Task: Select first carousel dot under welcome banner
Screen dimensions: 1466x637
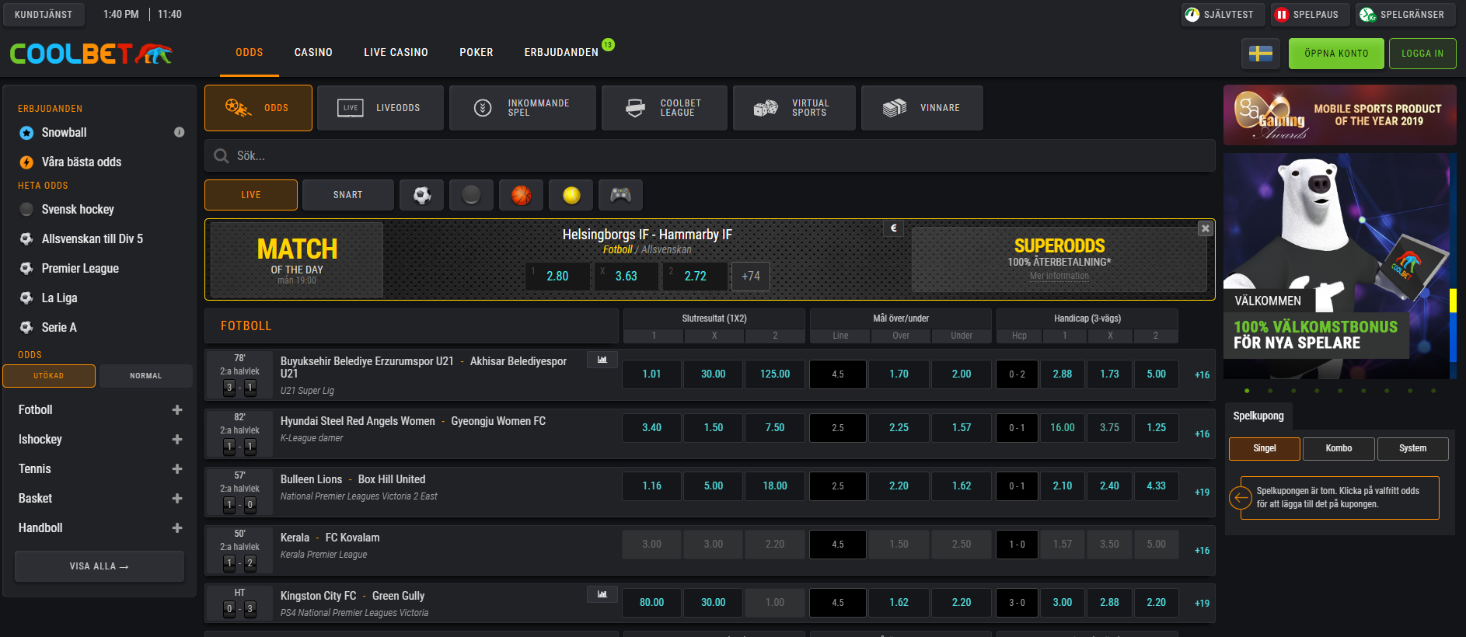Action: [1247, 391]
